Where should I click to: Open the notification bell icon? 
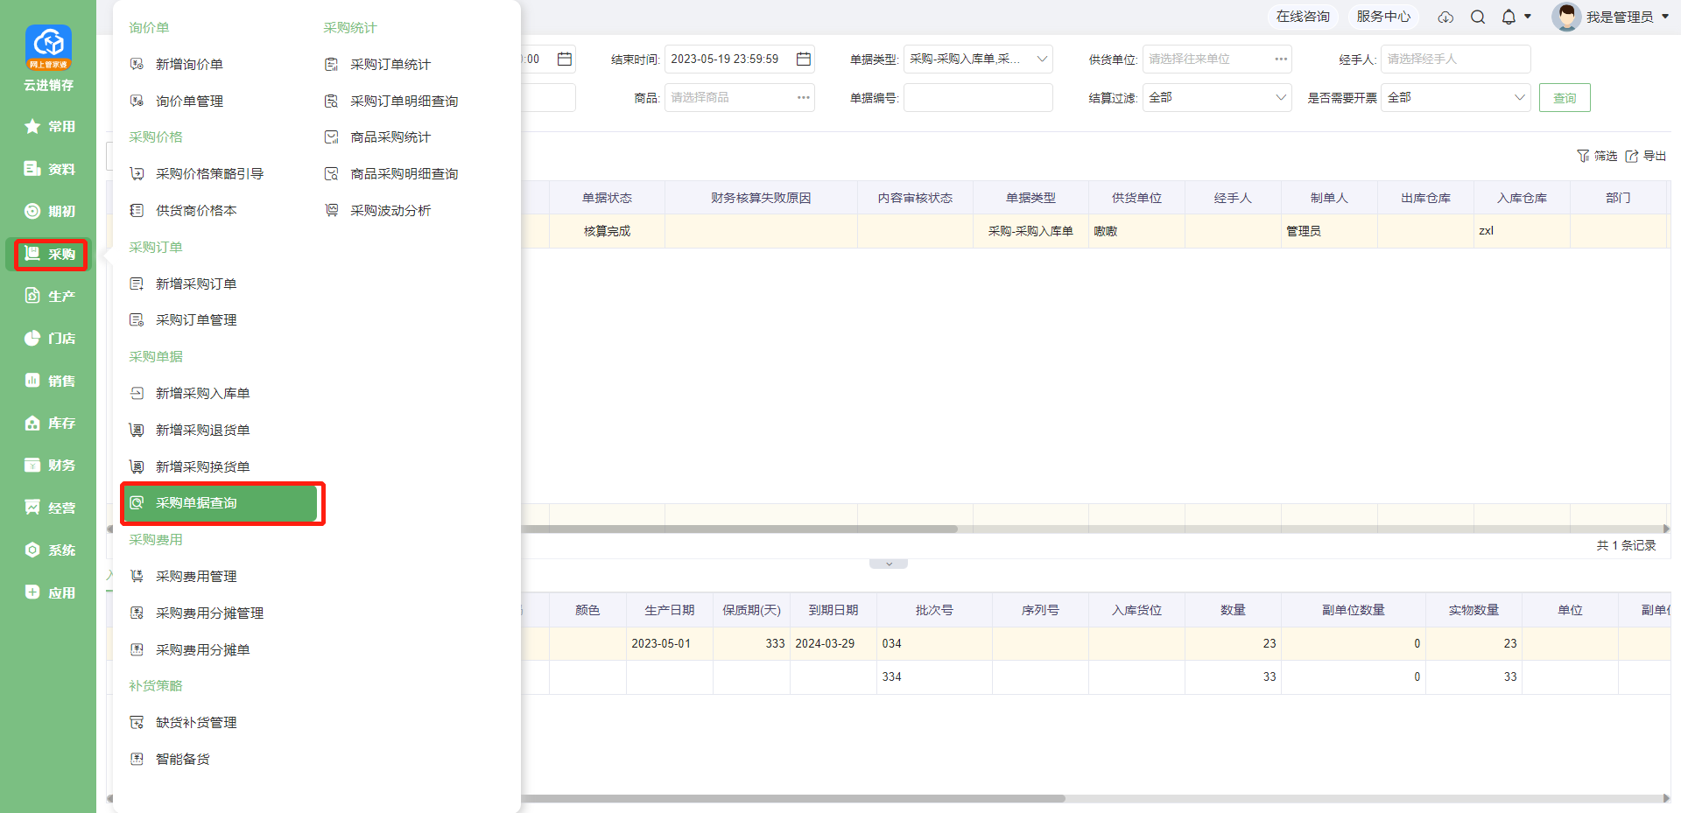click(1509, 17)
